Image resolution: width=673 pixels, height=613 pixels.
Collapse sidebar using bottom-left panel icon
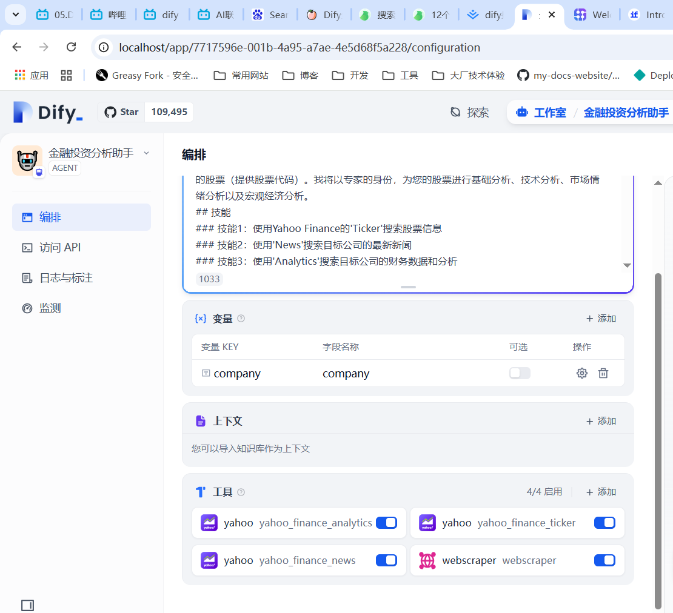pyautogui.click(x=27, y=605)
